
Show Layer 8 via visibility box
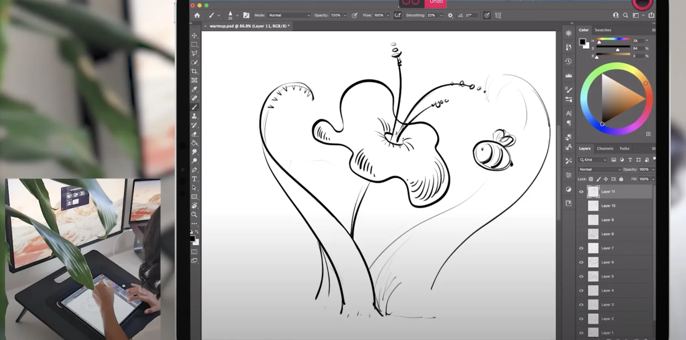coord(581,234)
